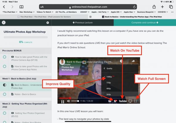Toggle completion circle for Back to Basics lesson

click(x=5, y=85)
